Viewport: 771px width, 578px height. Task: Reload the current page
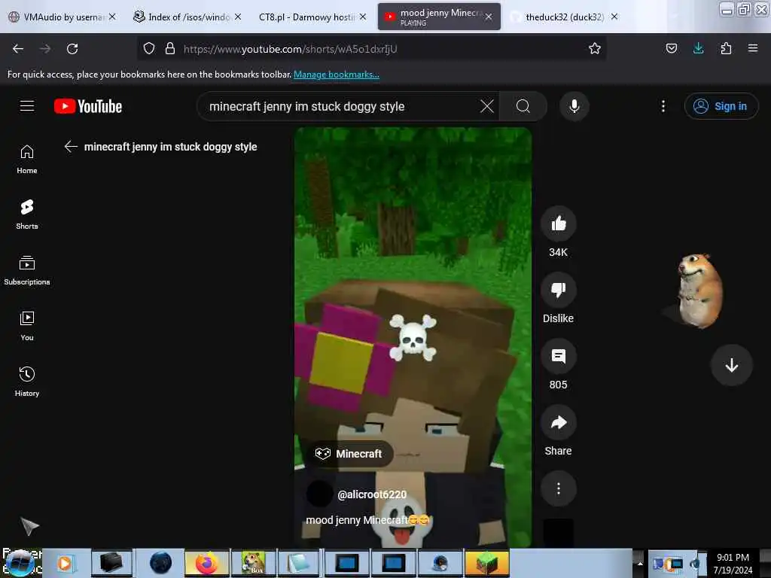tap(72, 49)
